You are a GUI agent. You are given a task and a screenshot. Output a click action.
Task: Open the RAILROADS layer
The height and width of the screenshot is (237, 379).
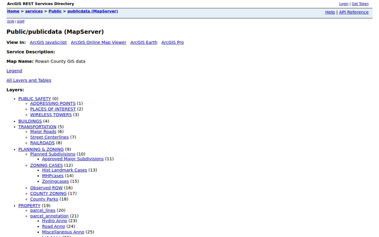(42, 143)
